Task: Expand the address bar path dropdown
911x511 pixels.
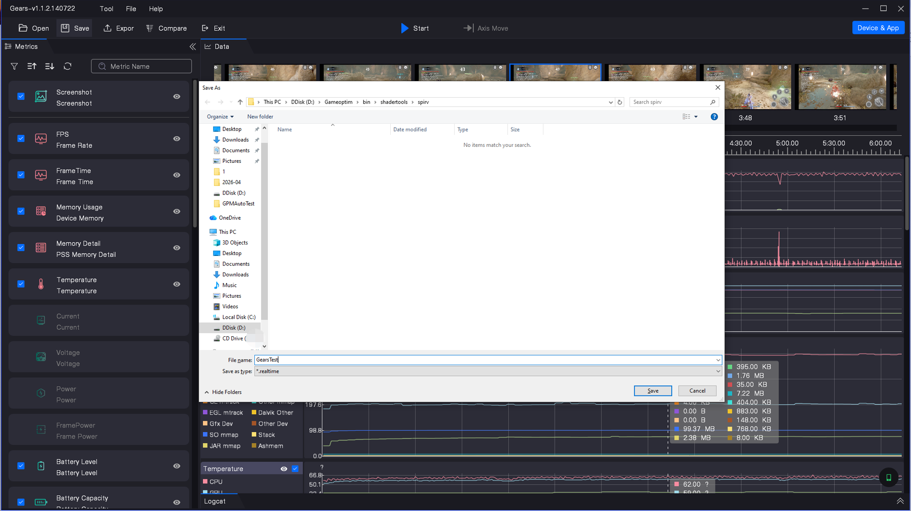Action: 610,102
